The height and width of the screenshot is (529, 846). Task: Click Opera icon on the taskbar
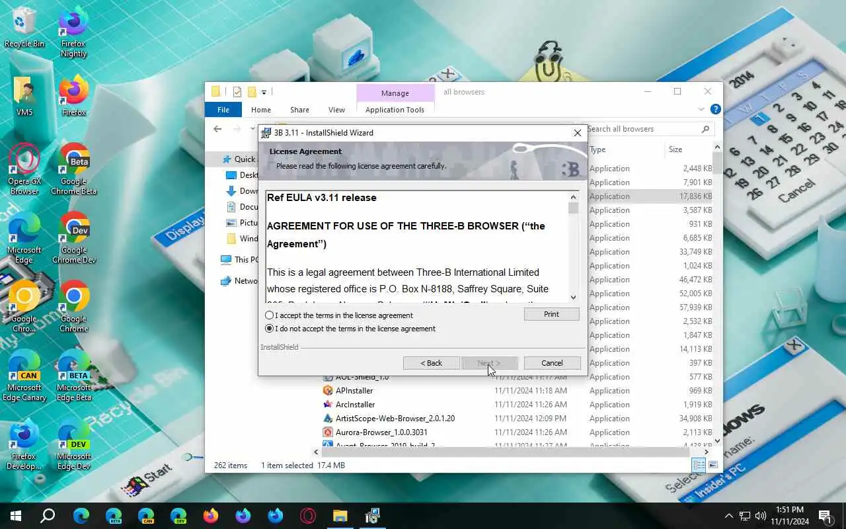(x=308, y=516)
